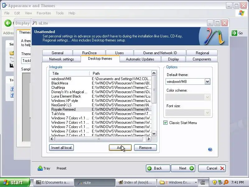Switch to the General tab
The image size is (249, 187).
point(57,53)
